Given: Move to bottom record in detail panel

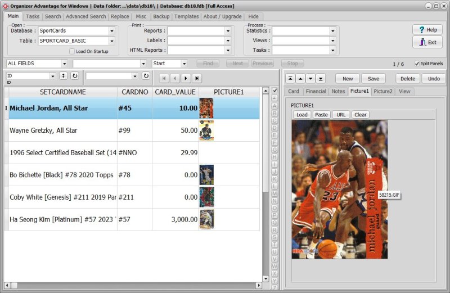Looking at the screenshot, I should 321,78.
